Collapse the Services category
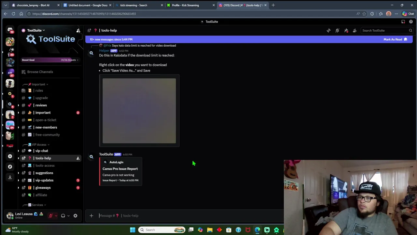Screen dimensions: 417x235 click(37, 205)
